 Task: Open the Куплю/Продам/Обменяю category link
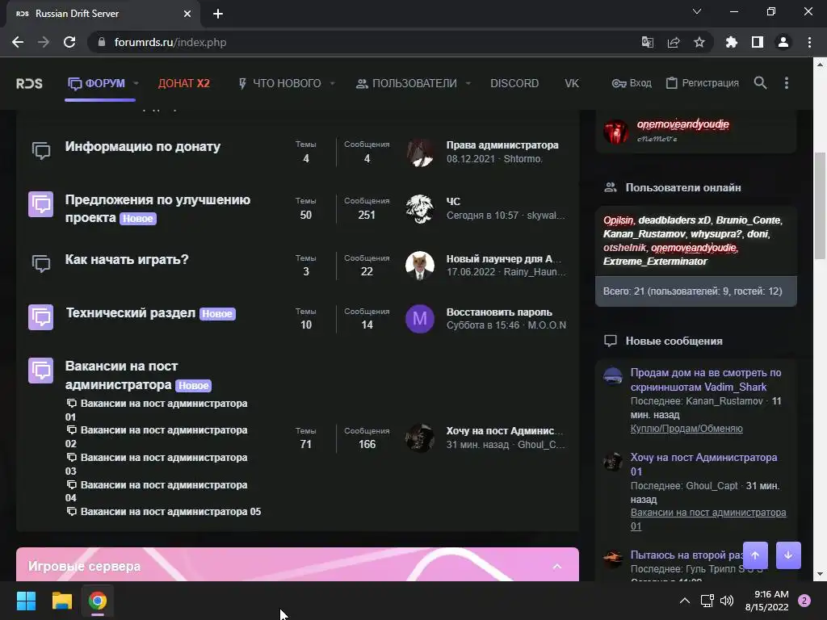point(686,429)
